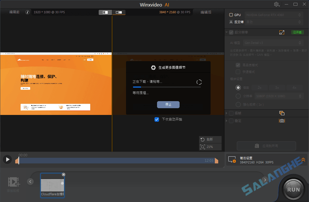Click the frame interpolation icon beside 插帧
The image size is (309, 202).
pyautogui.click(x=282, y=113)
